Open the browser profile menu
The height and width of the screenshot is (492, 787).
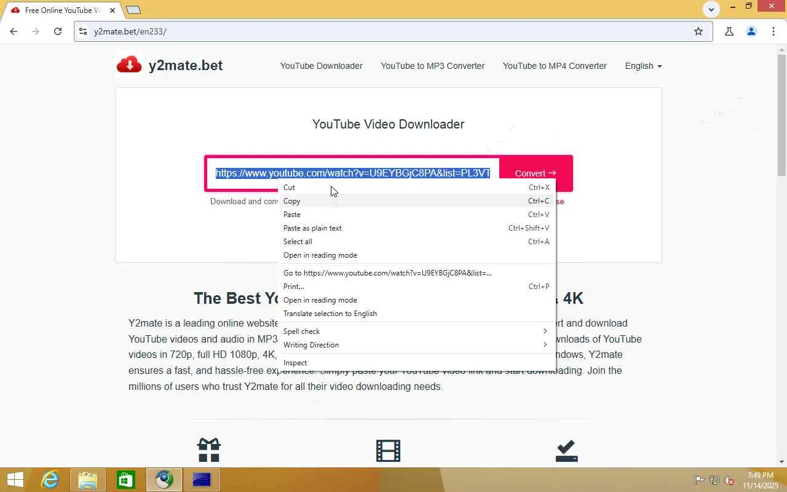[751, 31]
